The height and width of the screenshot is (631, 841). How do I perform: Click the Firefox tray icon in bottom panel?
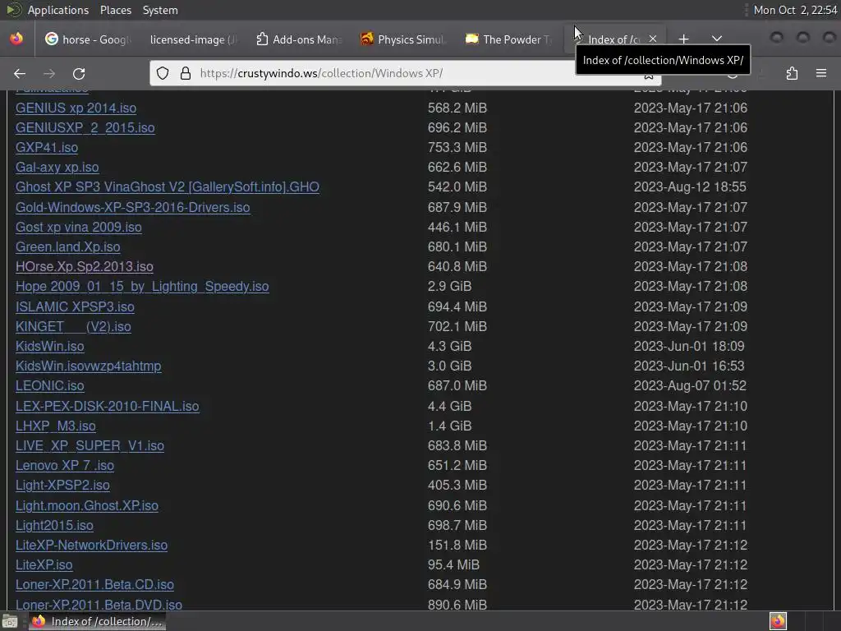tap(778, 621)
